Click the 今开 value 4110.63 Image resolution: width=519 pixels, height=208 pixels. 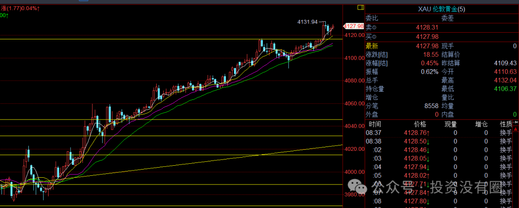(506, 72)
